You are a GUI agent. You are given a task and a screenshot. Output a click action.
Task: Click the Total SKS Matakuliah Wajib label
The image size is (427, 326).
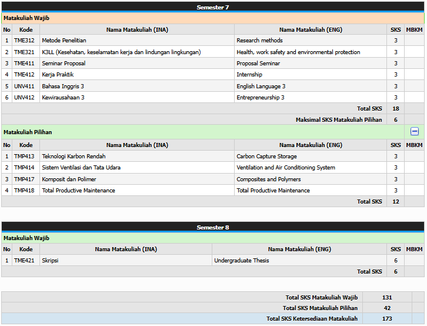pos(321,298)
